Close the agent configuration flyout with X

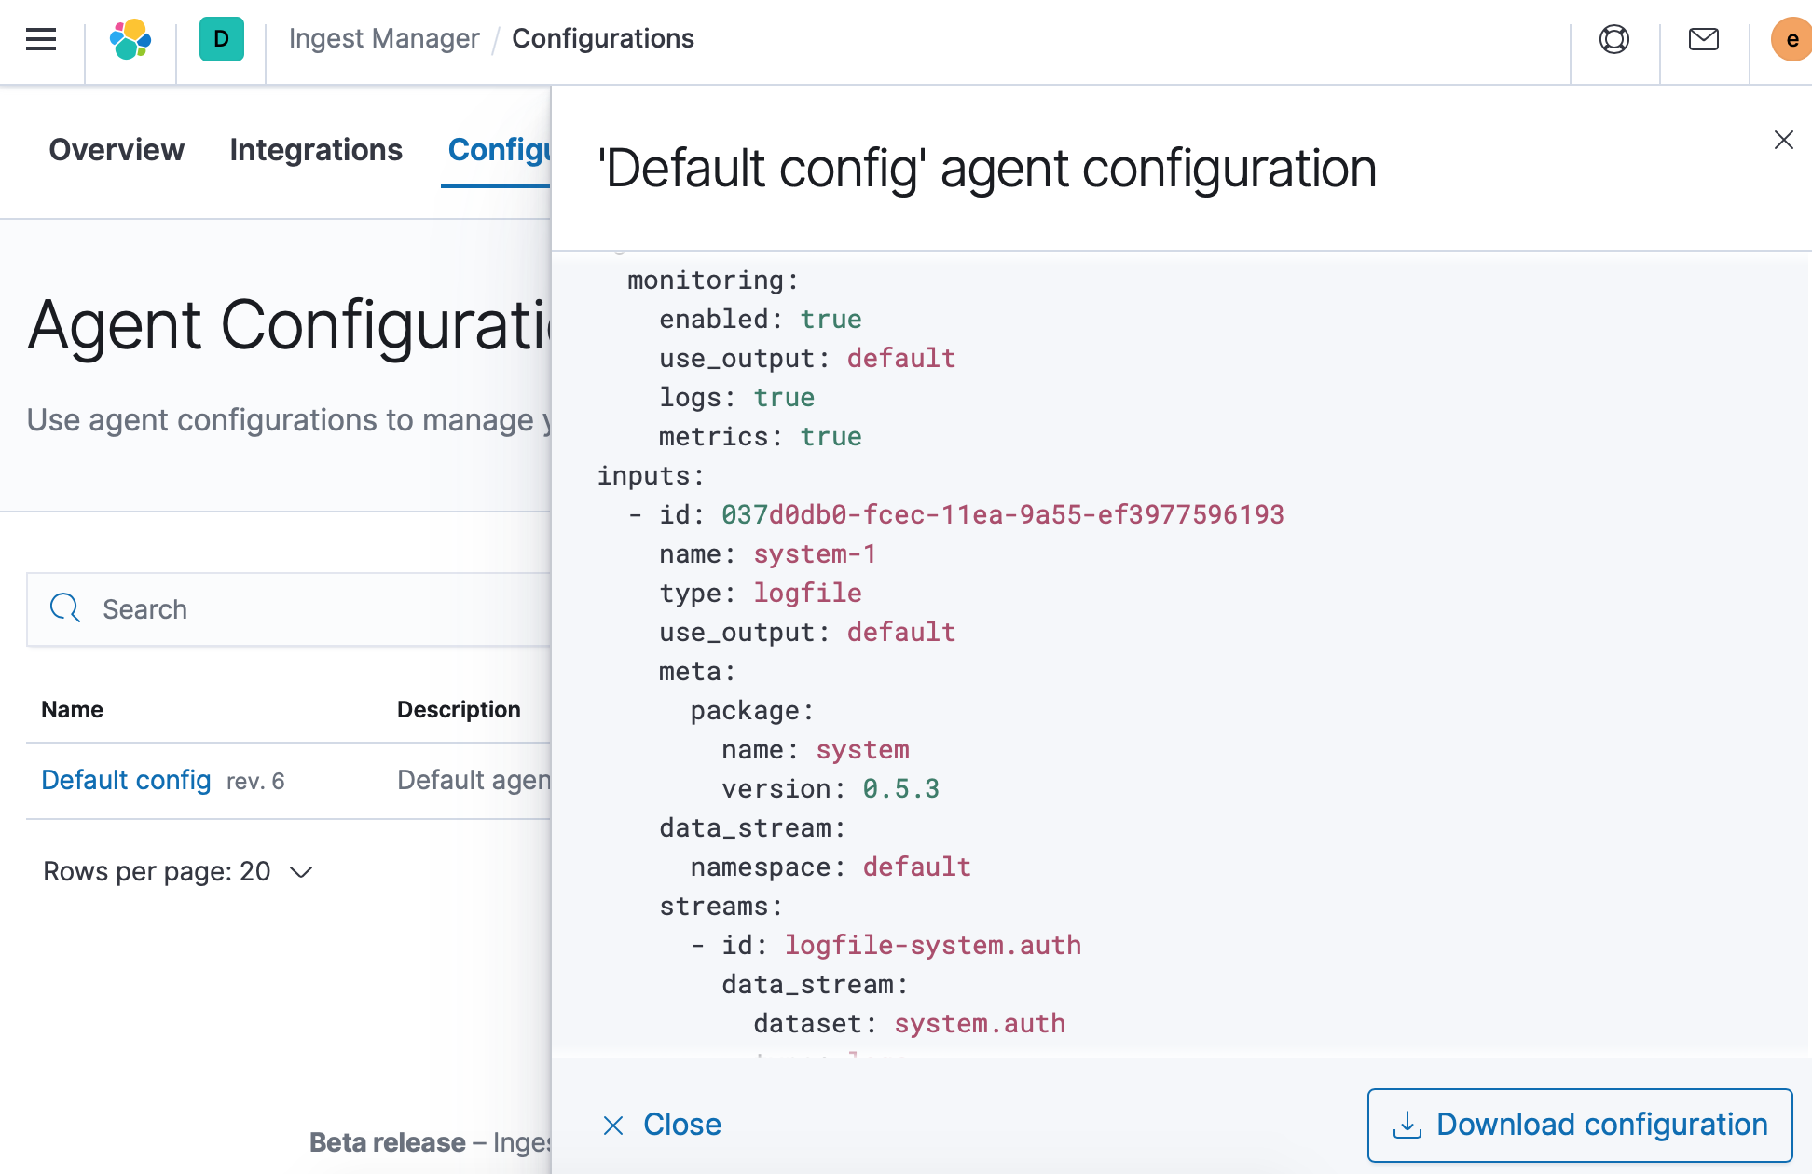coord(1783,140)
